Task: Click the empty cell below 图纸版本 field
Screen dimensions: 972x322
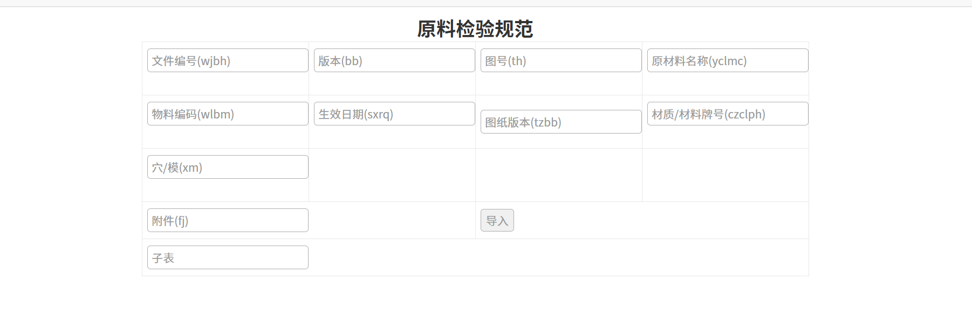Action: 559,175
